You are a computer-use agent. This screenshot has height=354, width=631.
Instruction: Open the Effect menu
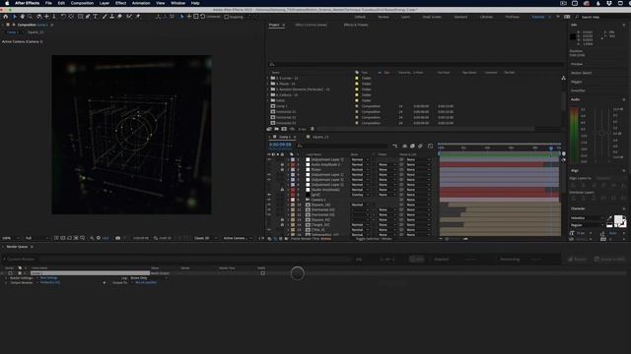point(120,3)
